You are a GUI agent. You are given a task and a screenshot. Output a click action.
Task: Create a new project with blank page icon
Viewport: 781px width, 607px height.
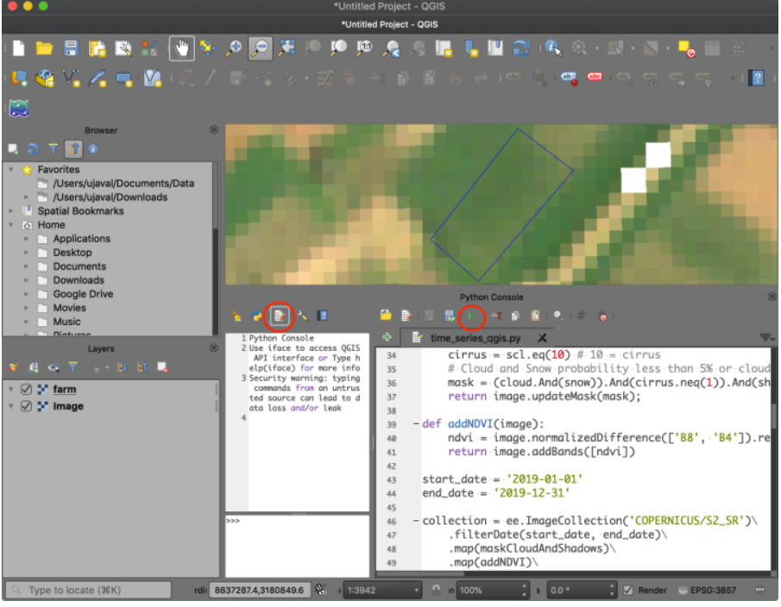[18, 48]
